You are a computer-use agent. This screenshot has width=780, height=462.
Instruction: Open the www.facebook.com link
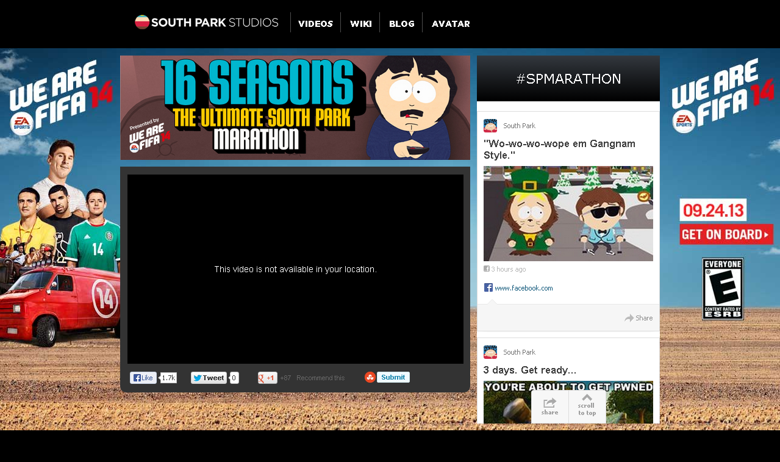click(524, 288)
